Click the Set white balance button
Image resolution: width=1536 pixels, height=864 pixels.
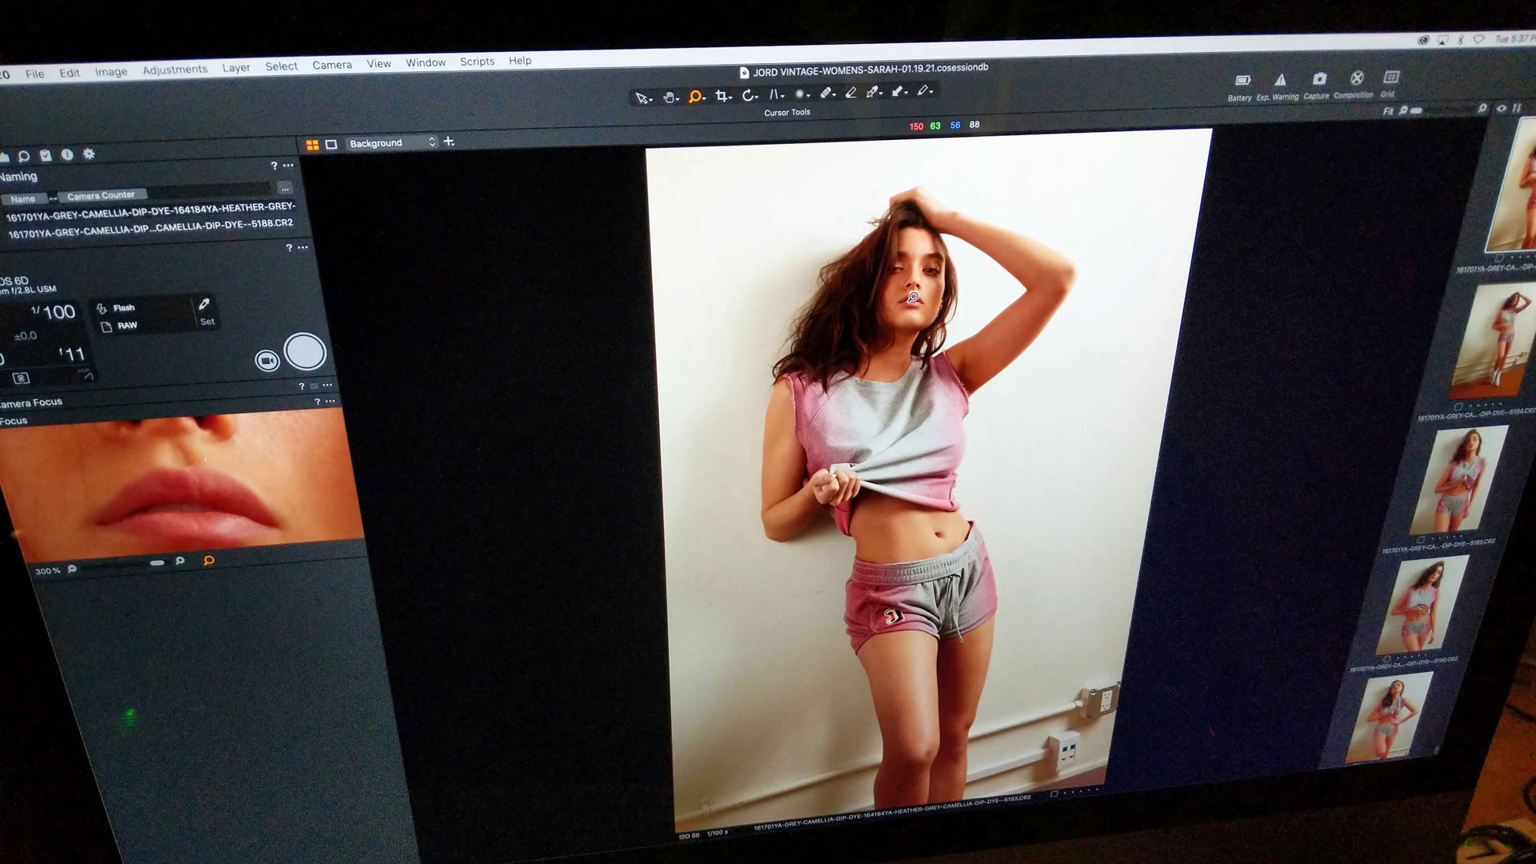tap(206, 312)
